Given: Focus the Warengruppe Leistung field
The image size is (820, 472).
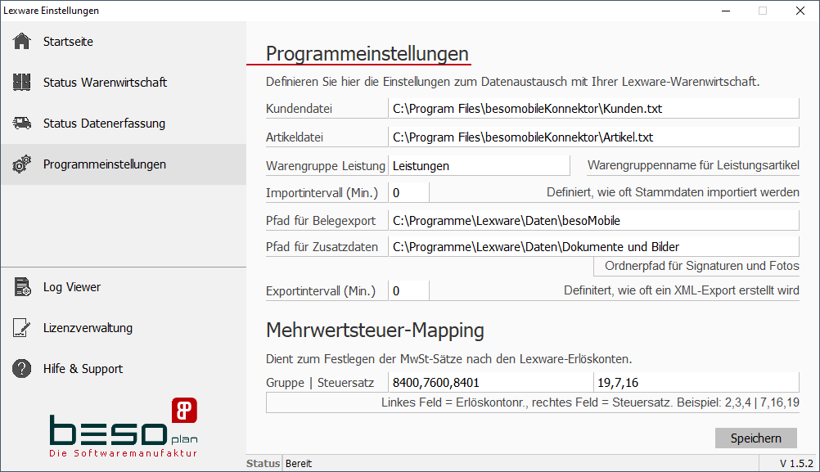Looking at the screenshot, I should 479,166.
